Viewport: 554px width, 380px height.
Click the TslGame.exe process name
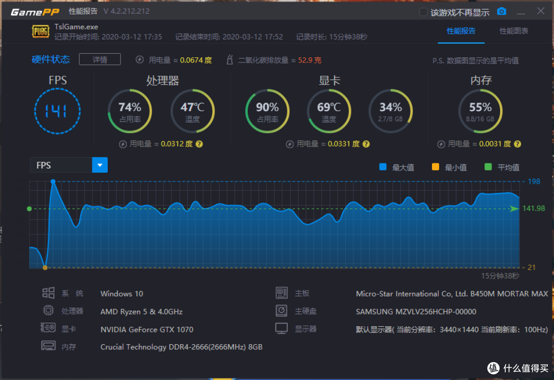pyautogui.click(x=76, y=27)
